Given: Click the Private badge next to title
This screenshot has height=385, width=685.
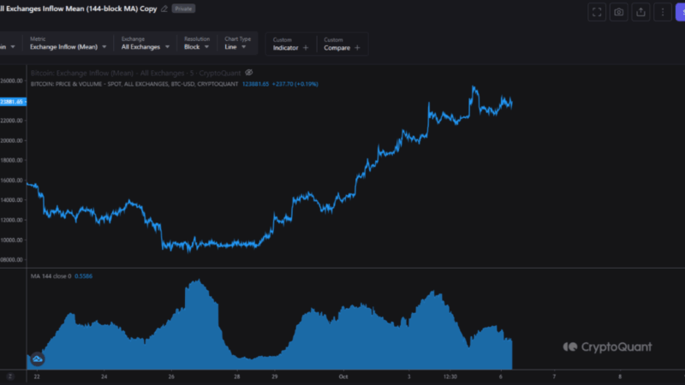Looking at the screenshot, I should pos(182,9).
